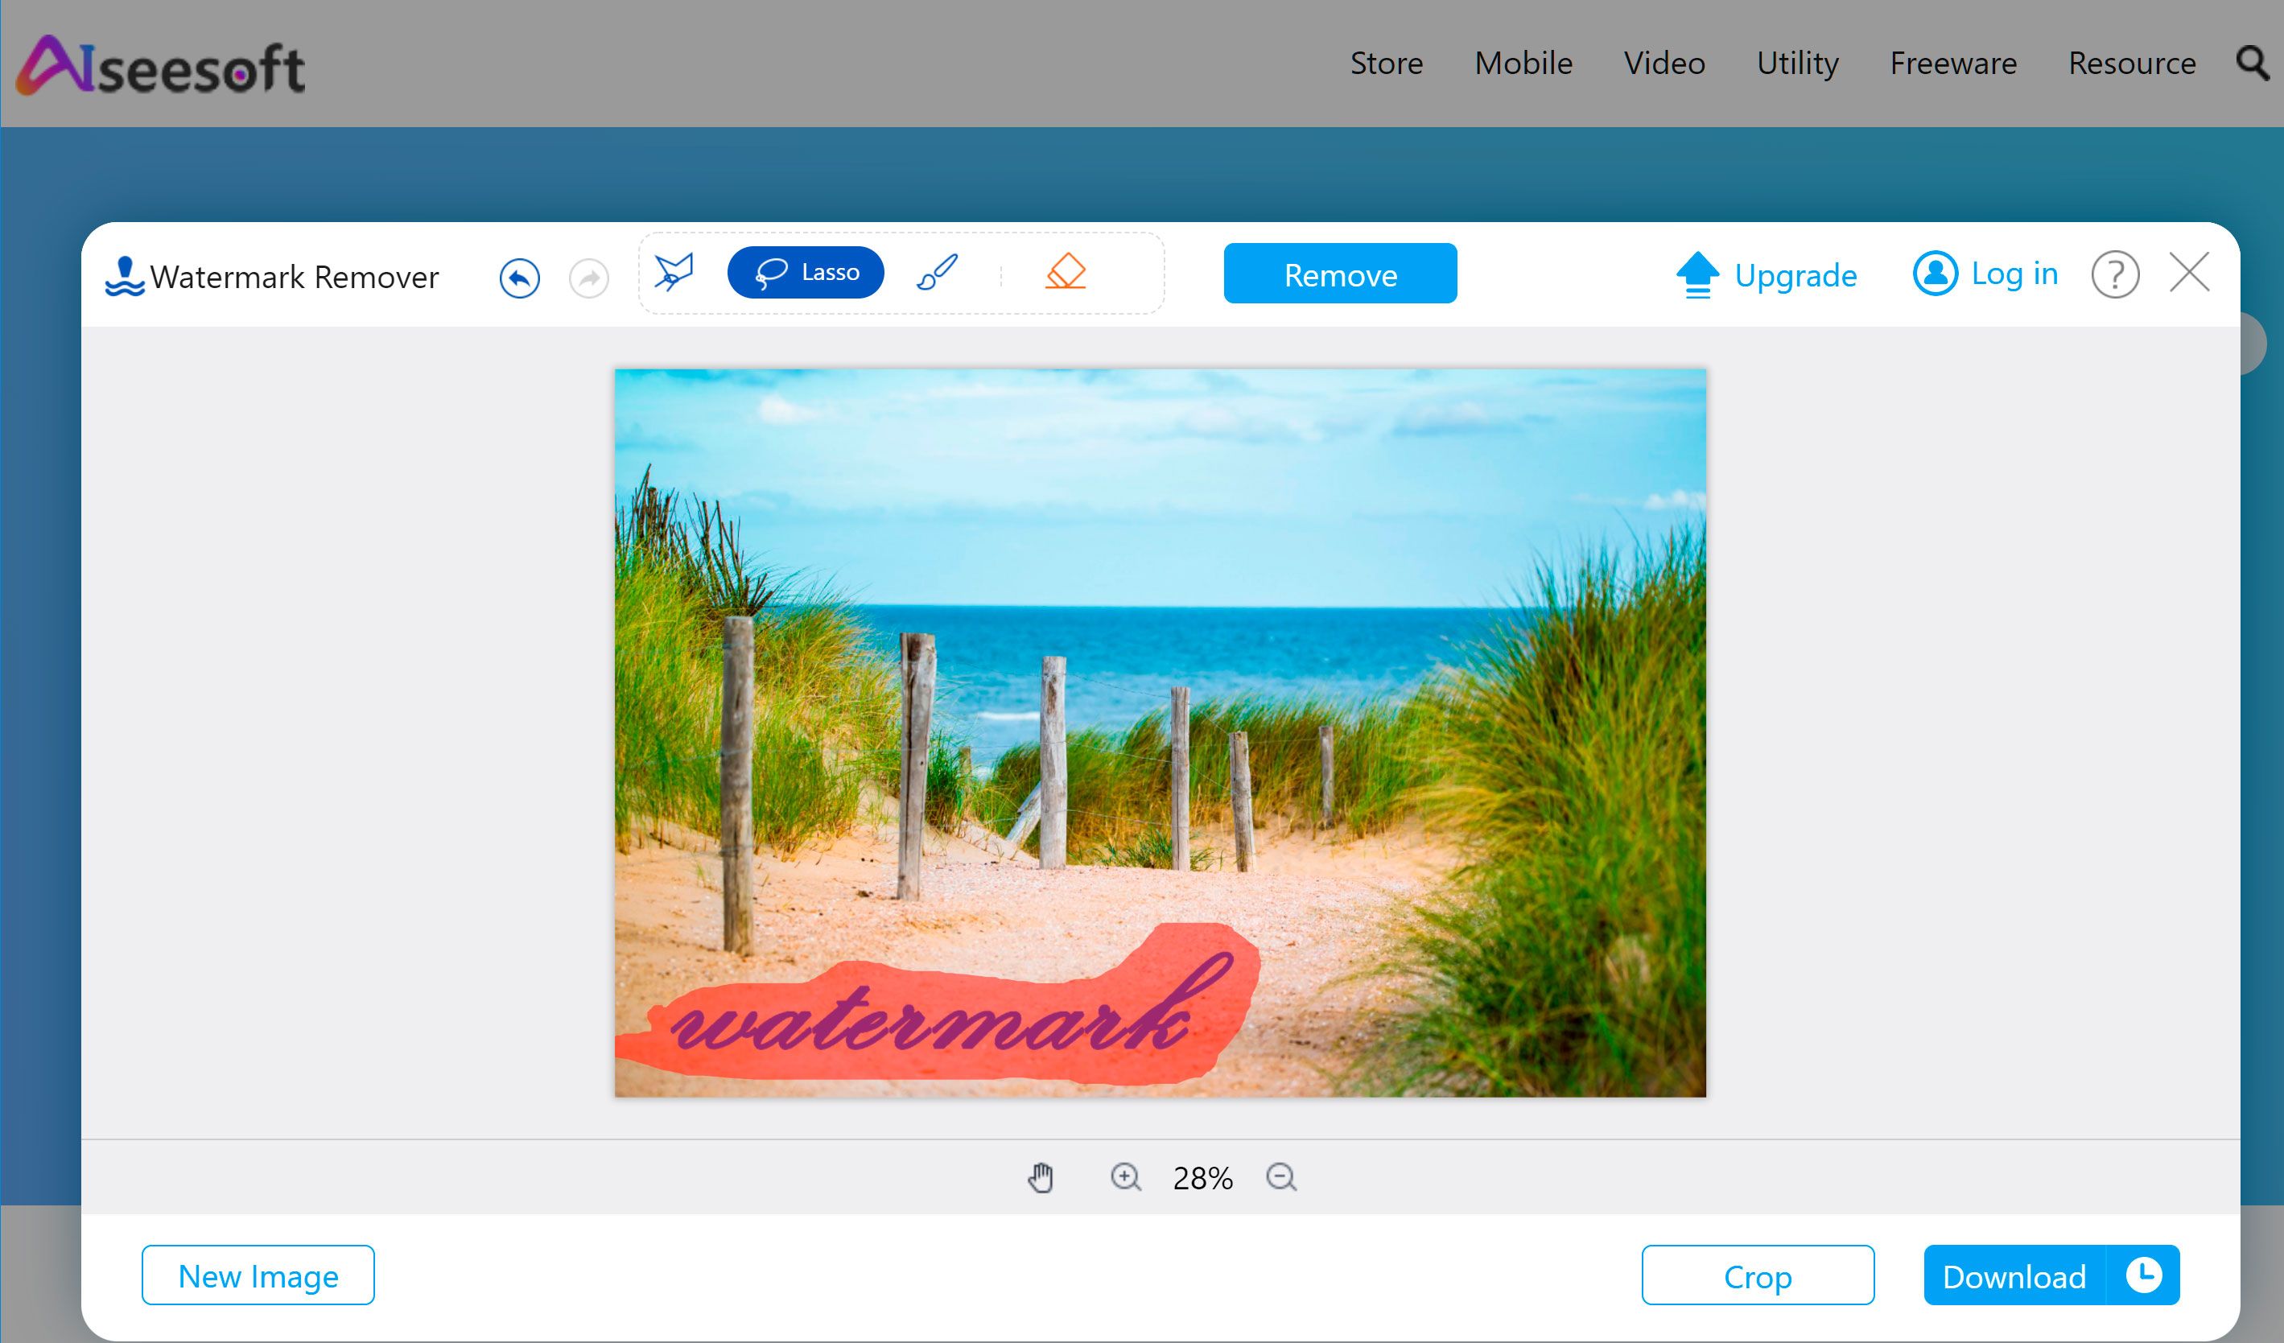Image resolution: width=2284 pixels, height=1343 pixels.
Task: Click the Remove watermark button
Action: click(x=1339, y=274)
